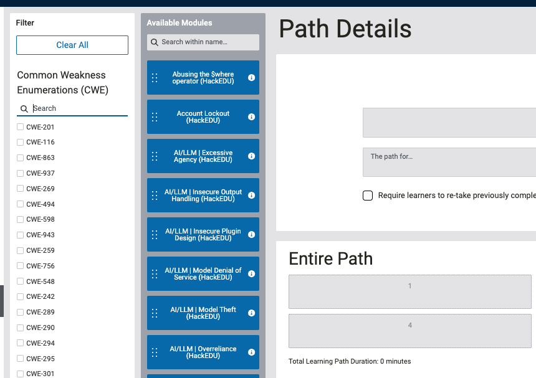This screenshot has height=378, width=536.
Task: Click the Clear All button
Action: pos(72,45)
